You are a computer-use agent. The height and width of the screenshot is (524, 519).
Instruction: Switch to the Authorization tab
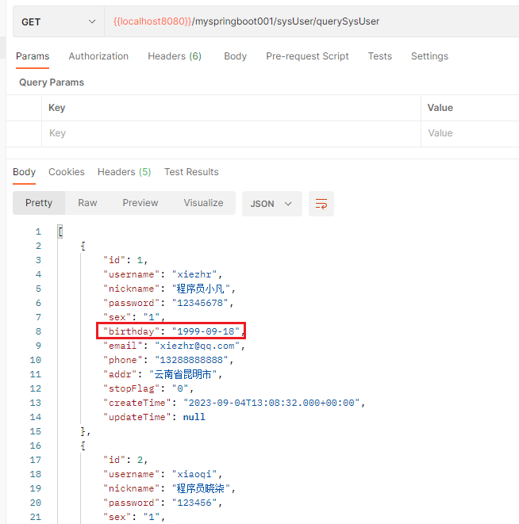click(98, 56)
